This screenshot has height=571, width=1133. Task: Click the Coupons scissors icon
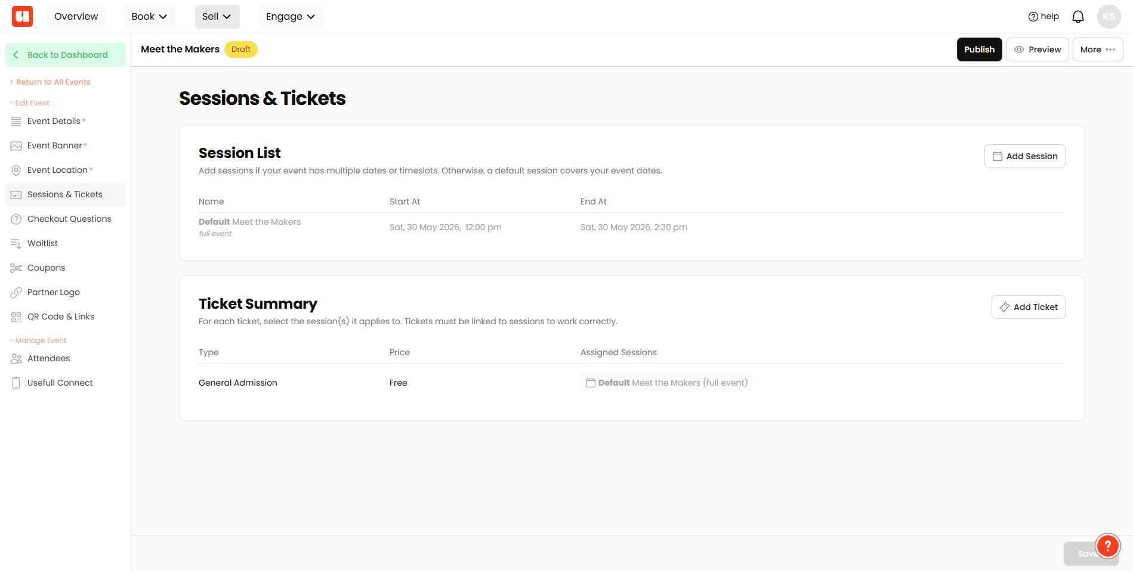(16, 268)
